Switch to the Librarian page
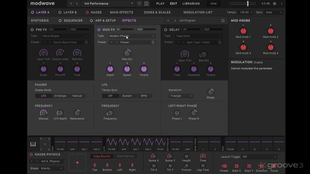The image size is (310, 174). [191, 3]
